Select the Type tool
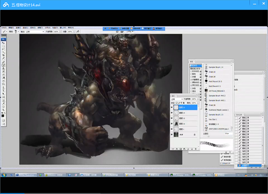 point(4,91)
